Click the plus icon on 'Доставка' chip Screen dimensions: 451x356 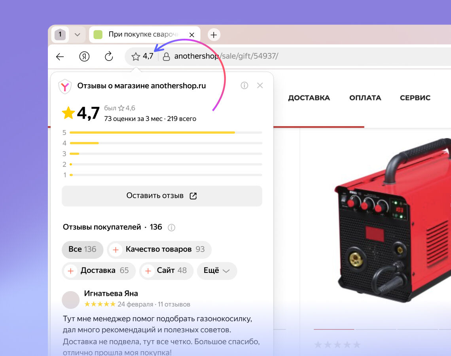[70, 271]
